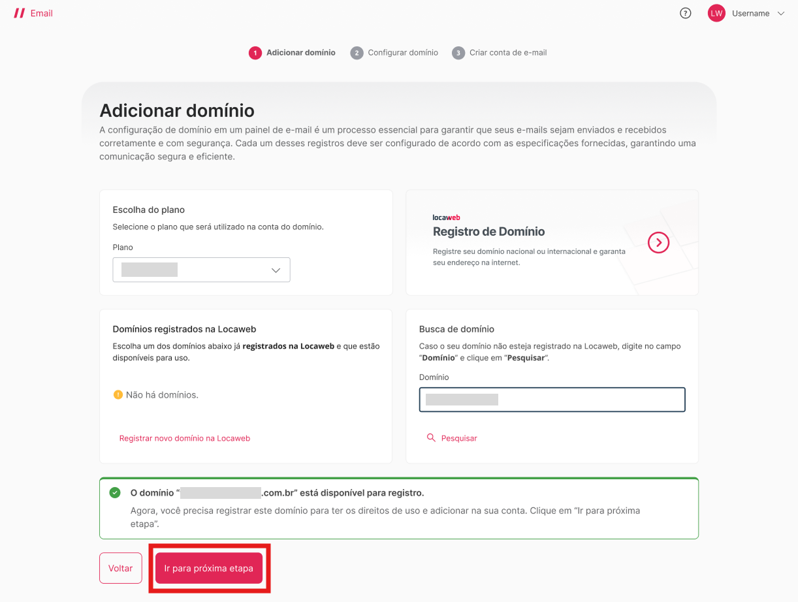Click the step 3 number circle

458,53
